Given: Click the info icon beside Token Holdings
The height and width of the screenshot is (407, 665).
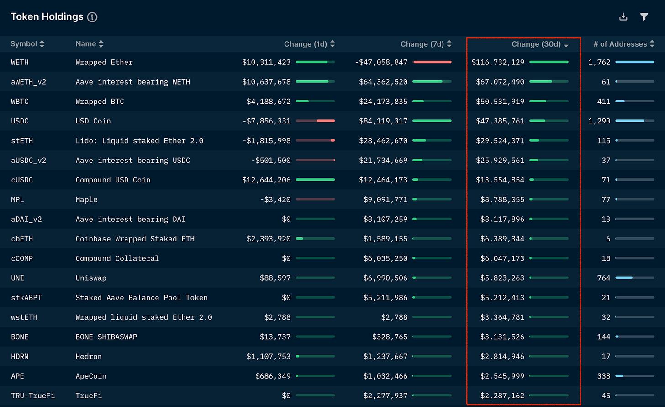Looking at the screenshot, I should point(92,17).
